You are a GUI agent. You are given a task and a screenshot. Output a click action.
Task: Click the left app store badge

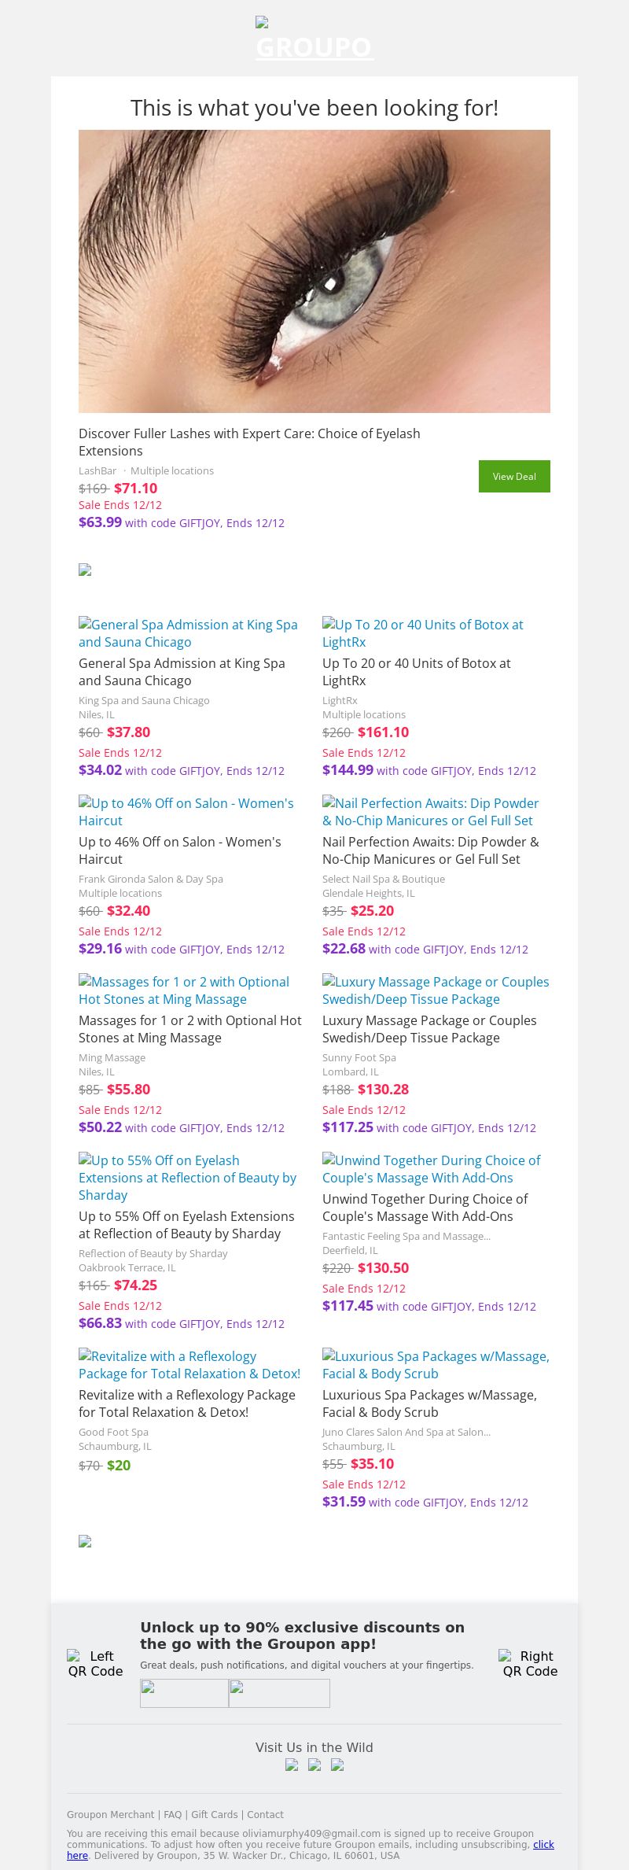[184, 1693]
